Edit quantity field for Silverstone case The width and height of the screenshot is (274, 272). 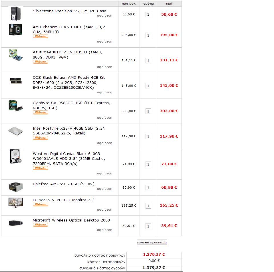pos(148,15)
